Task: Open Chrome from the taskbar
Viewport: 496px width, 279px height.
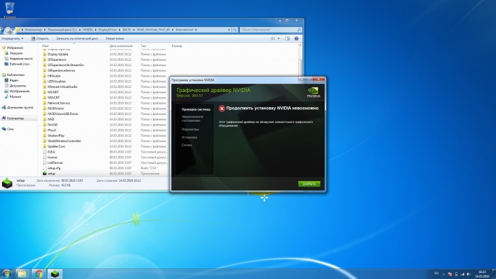Action: pos(39,274)
